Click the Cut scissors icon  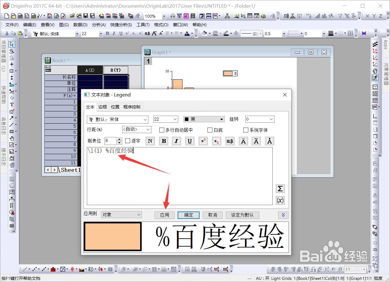[7, 34]
